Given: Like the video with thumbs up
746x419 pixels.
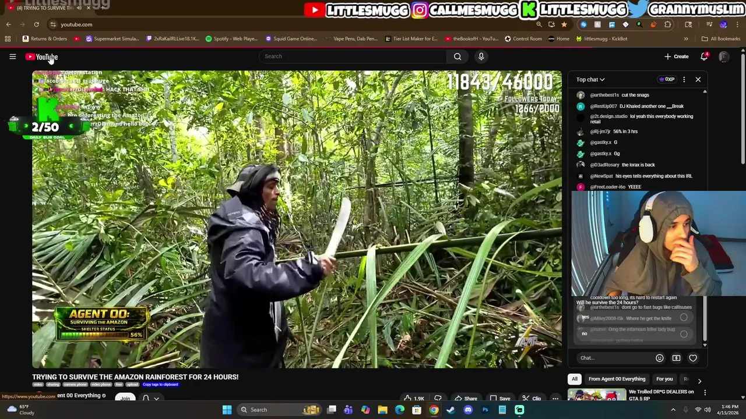Looking at the screenshot, I should click(414, 399).
